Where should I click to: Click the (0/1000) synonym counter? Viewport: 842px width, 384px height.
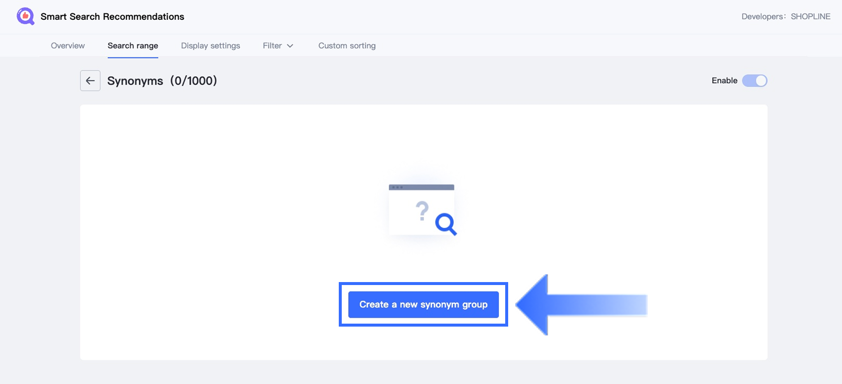[194, 81]
